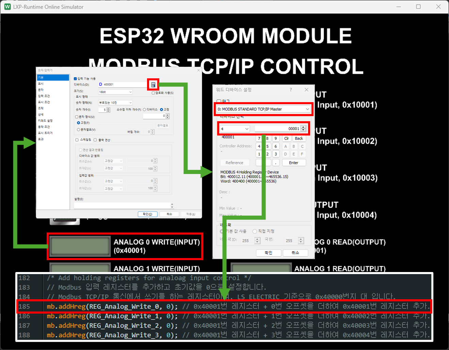Adjust the 네트워크 ID 255 stepper
Screen dimensions: 449x350
[x=257, y=240]
